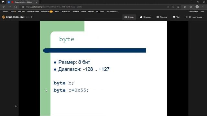The width and height of the screenshot is (207, 116).
Task: Open the Облако link
Action: click(91, 12)
